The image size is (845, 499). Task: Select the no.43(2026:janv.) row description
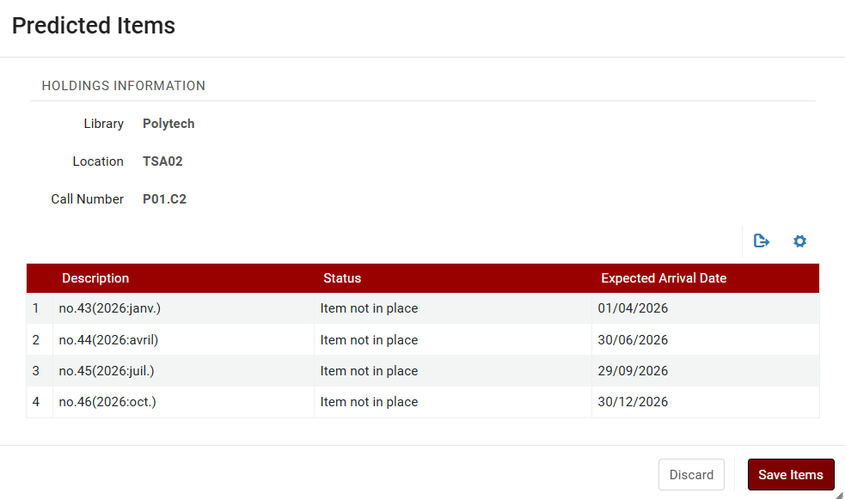click(x=109, y=308)
